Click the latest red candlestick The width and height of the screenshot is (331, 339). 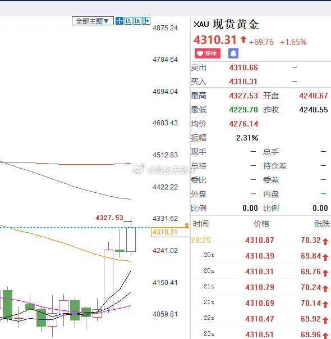(x=131, y=239)
